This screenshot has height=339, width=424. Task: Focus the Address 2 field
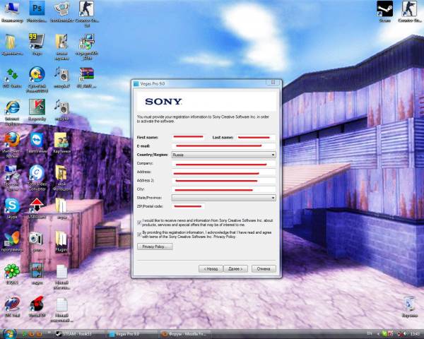(x=223, y=180)
